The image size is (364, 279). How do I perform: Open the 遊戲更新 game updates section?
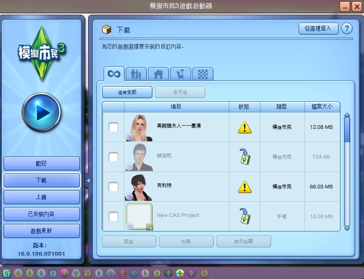click(41, 231)
